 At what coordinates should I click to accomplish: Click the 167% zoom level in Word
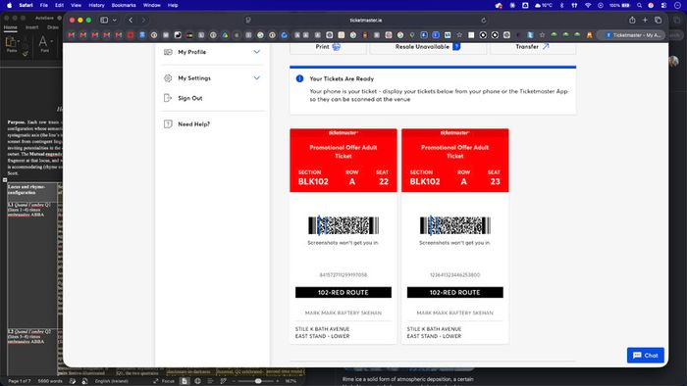pos(291,381)
